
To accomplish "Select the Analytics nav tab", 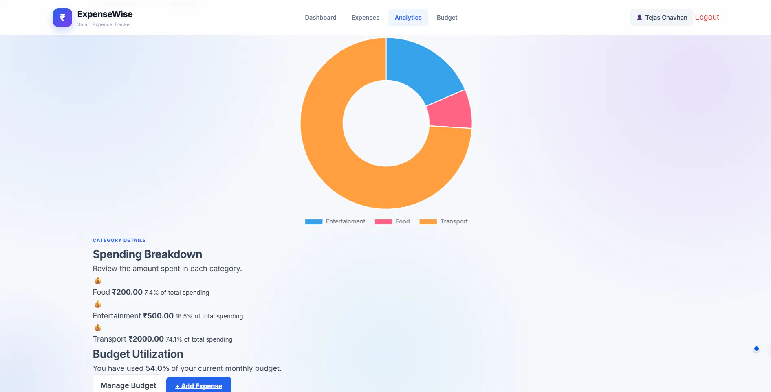I will [408, 18].
